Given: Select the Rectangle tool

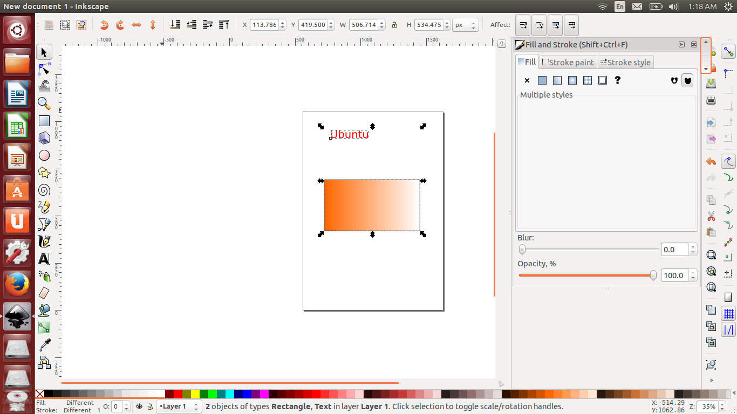Looking at the screenshot, I should (44, 121).
